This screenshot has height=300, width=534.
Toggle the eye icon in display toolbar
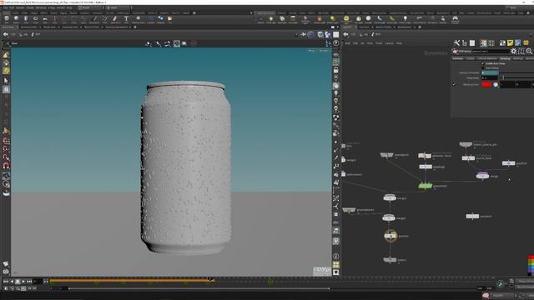click(x=335, y=55)
